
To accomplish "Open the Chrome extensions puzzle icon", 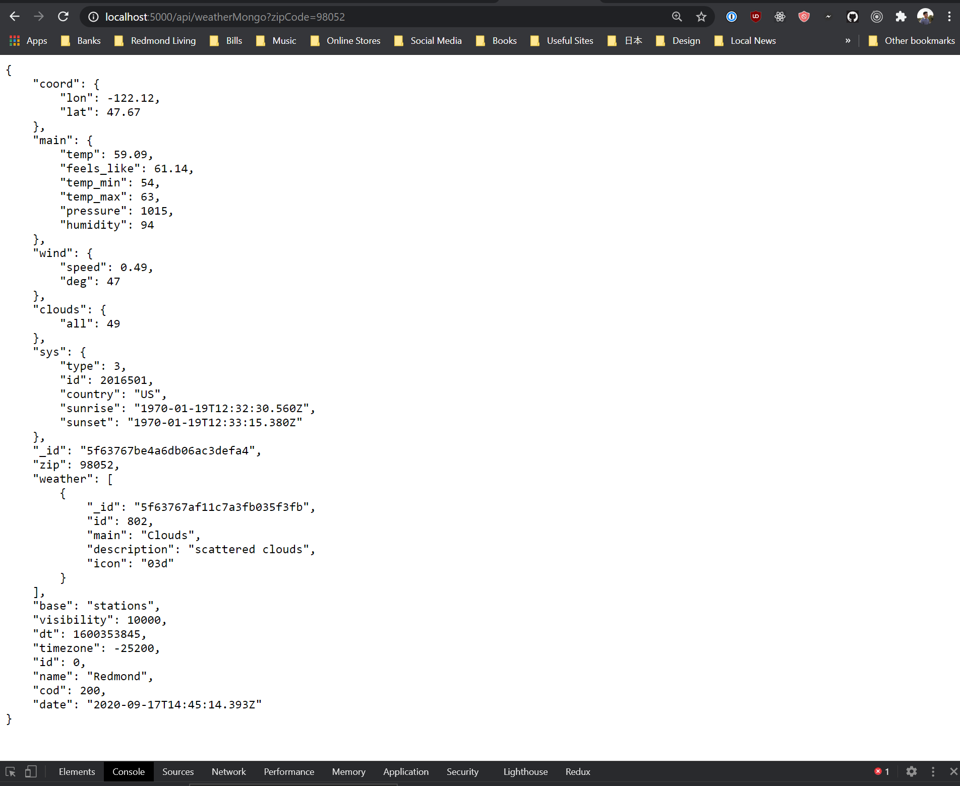I will (901, 16).
